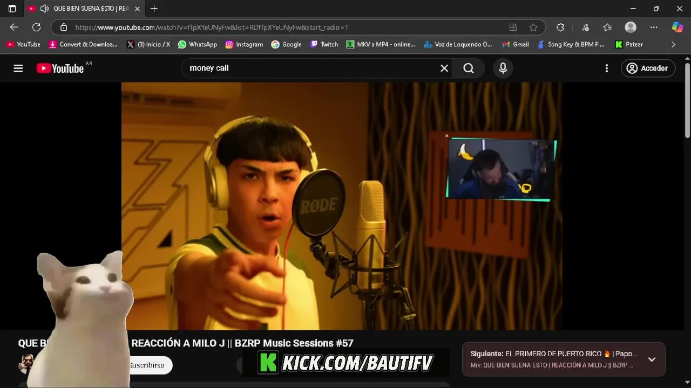
Task: Go to YouTube home via logo
Action: [x=60, y=68]
